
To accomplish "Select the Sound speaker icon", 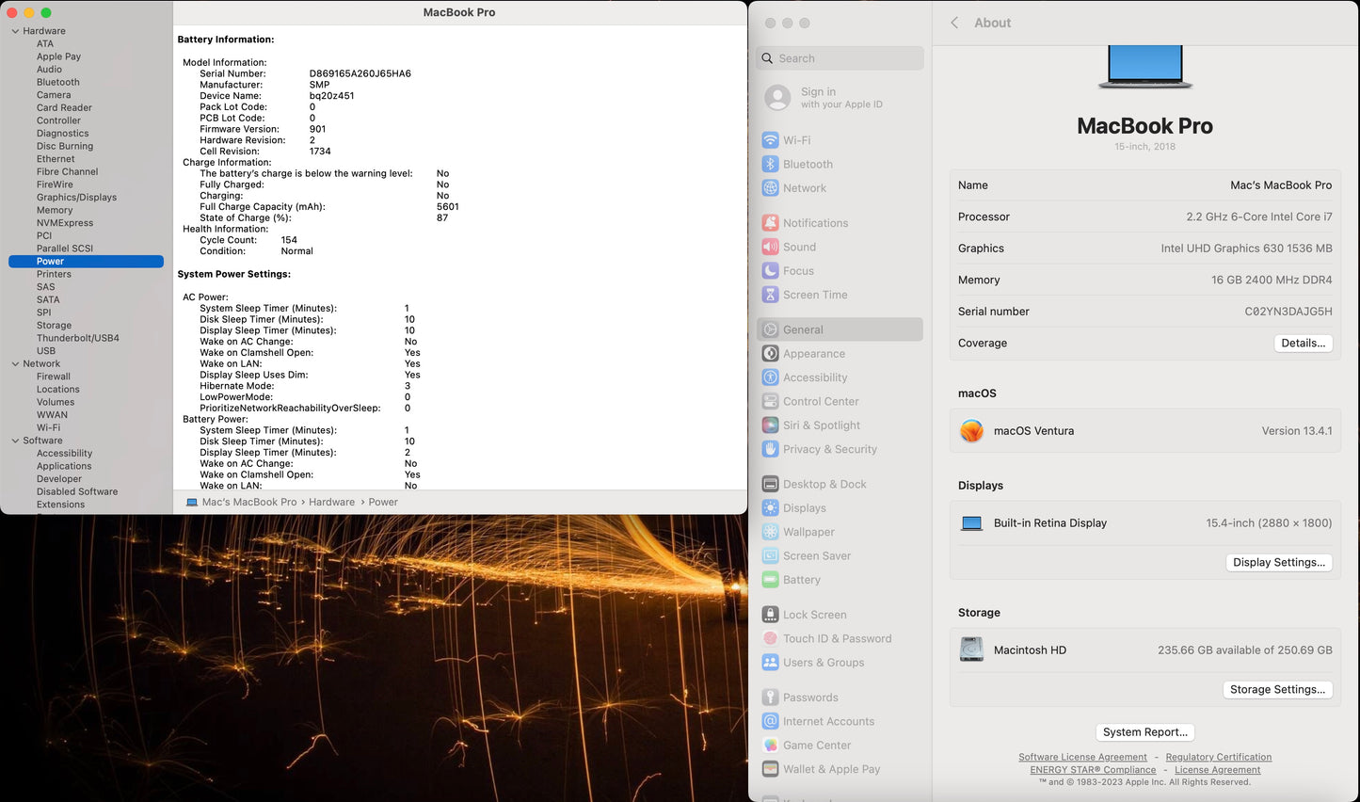I will 770,247.
